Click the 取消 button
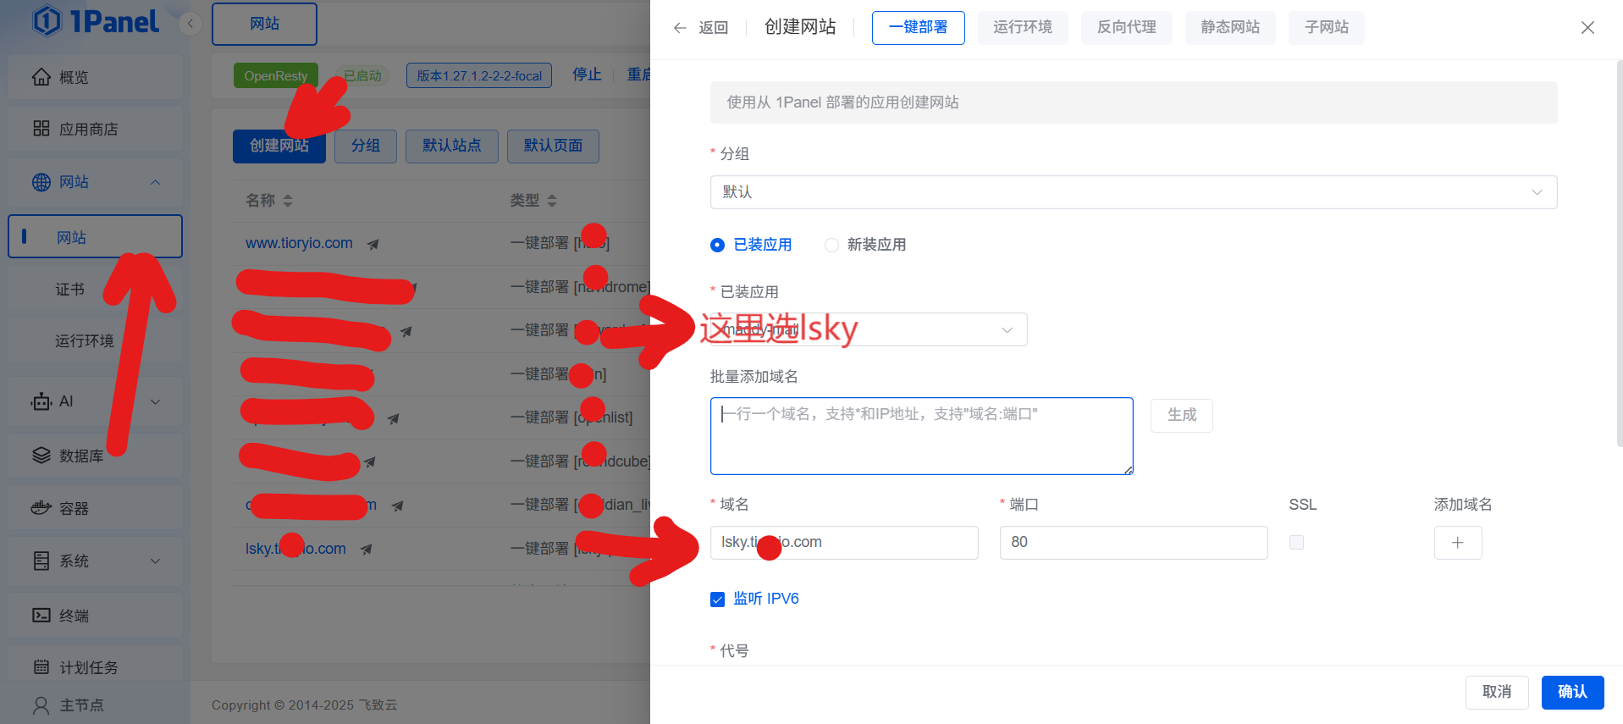Screen dimensions: 1623x724 [1497, 693]
